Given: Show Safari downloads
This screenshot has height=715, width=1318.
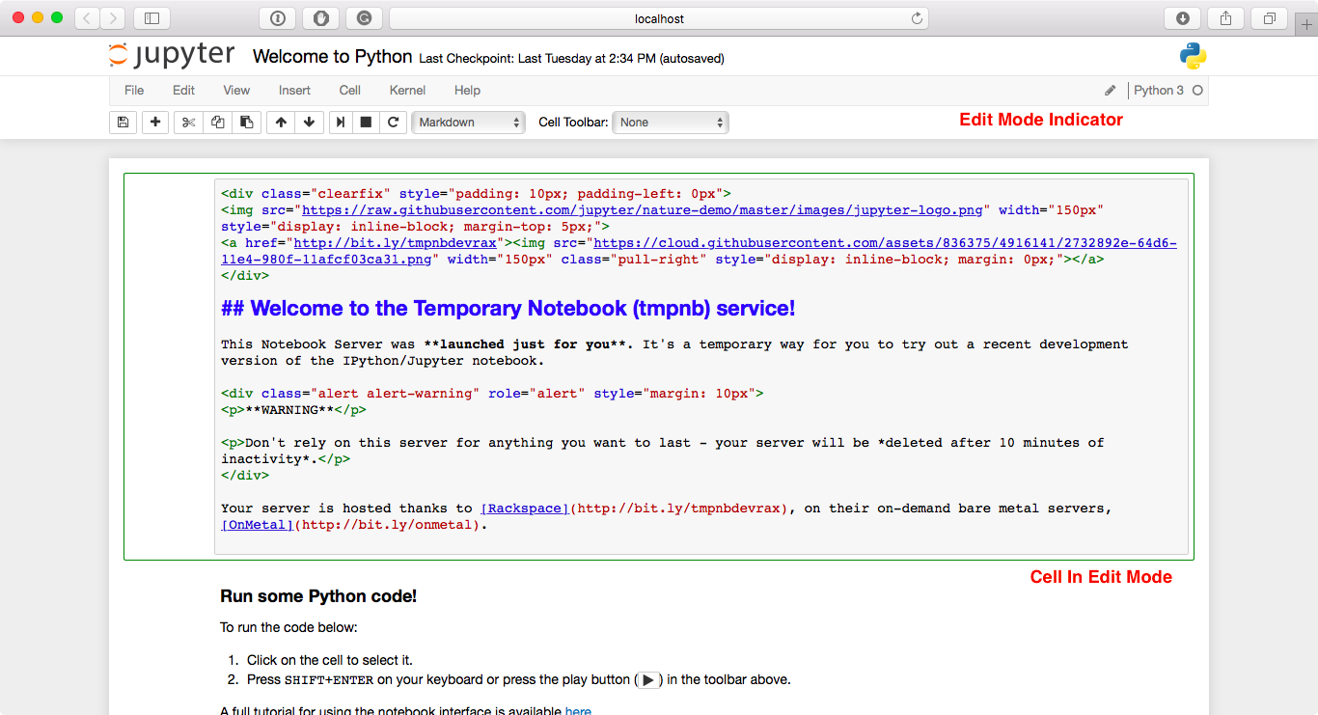Looking at the screenshot, I should pyautogui.click(x=1183, y=18).
